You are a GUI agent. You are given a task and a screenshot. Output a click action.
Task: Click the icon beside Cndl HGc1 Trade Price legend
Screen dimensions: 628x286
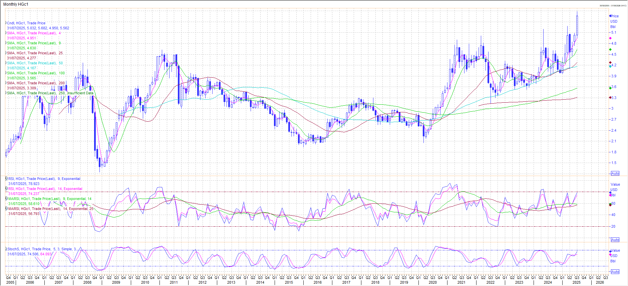click(6, 23)
